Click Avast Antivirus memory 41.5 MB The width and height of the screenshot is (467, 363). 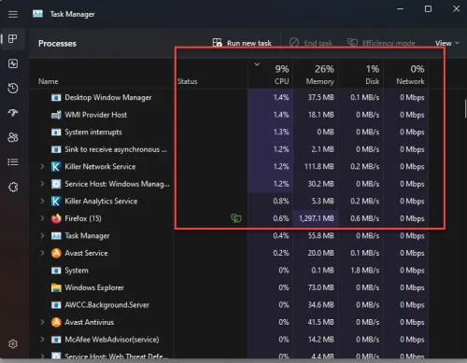[321, 322]
